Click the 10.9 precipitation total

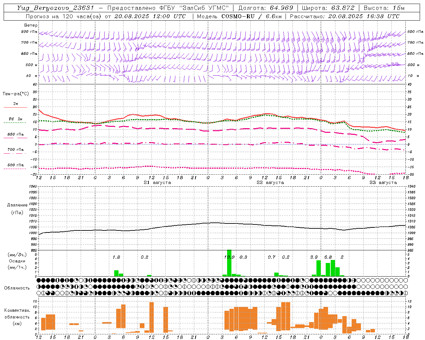click(229, 257)
